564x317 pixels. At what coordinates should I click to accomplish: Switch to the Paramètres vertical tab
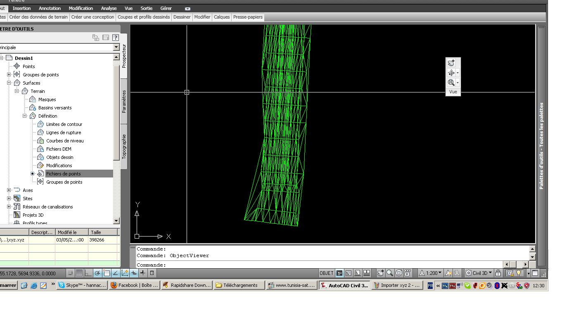point(124,102)
